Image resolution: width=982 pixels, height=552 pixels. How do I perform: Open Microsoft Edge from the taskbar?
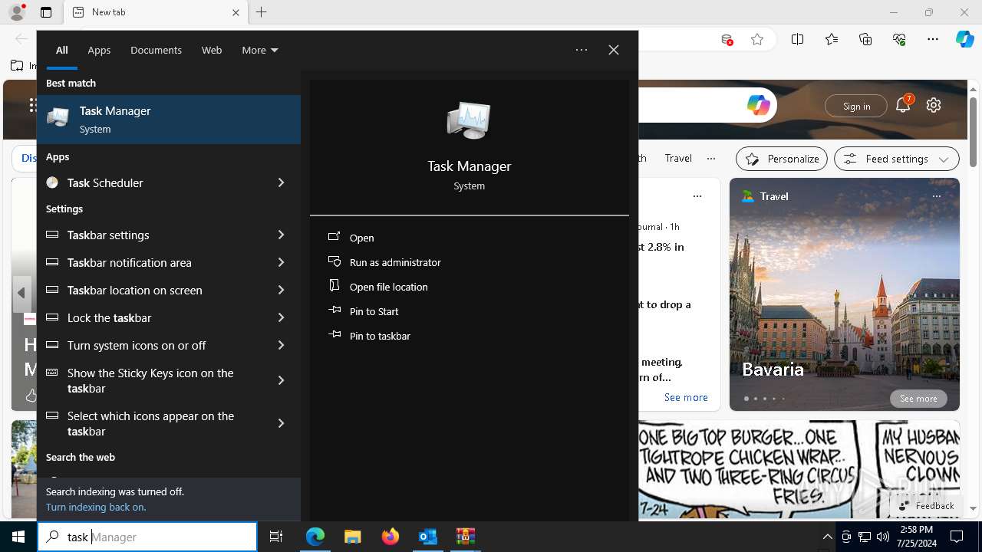click(x=315, y=537)
